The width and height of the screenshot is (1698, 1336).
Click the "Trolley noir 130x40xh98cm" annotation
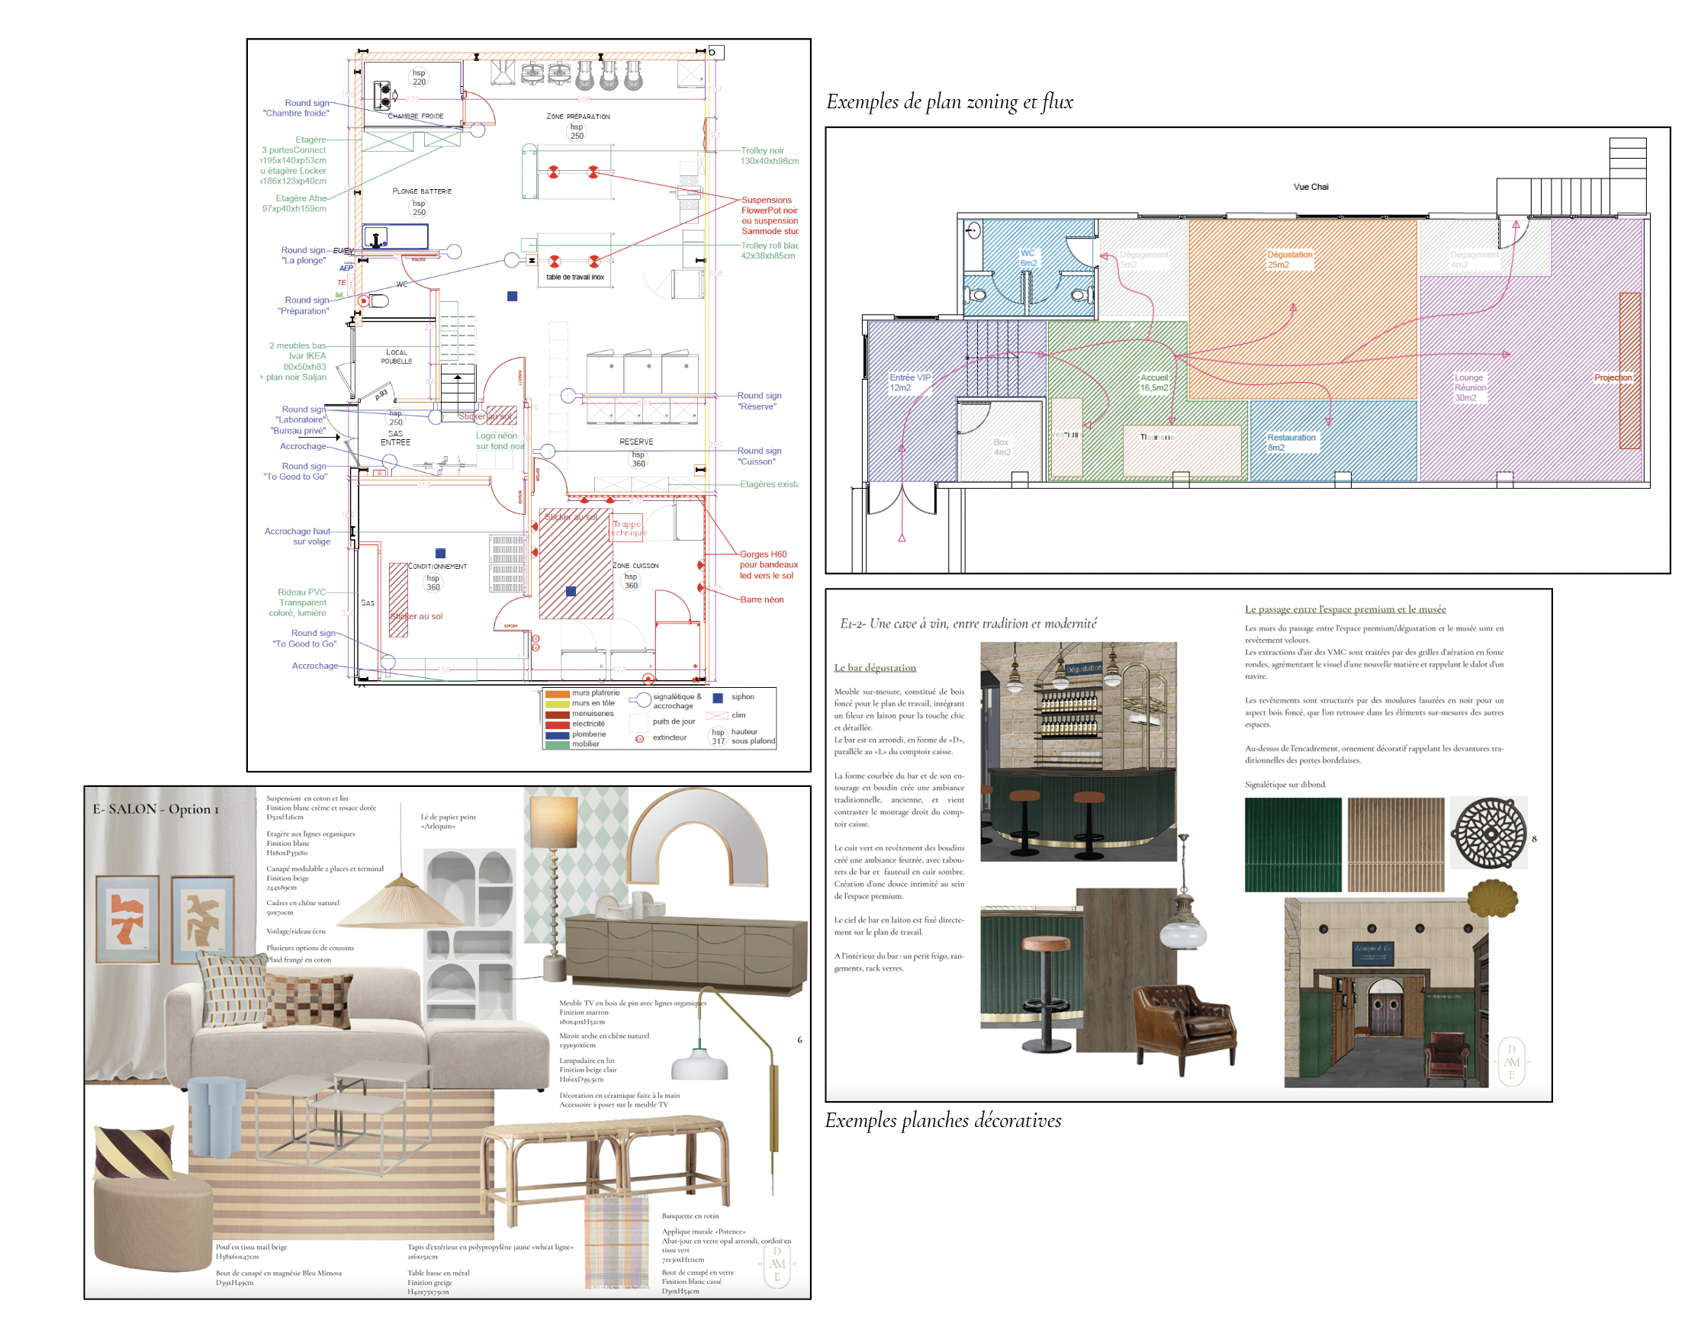(769, 156)
